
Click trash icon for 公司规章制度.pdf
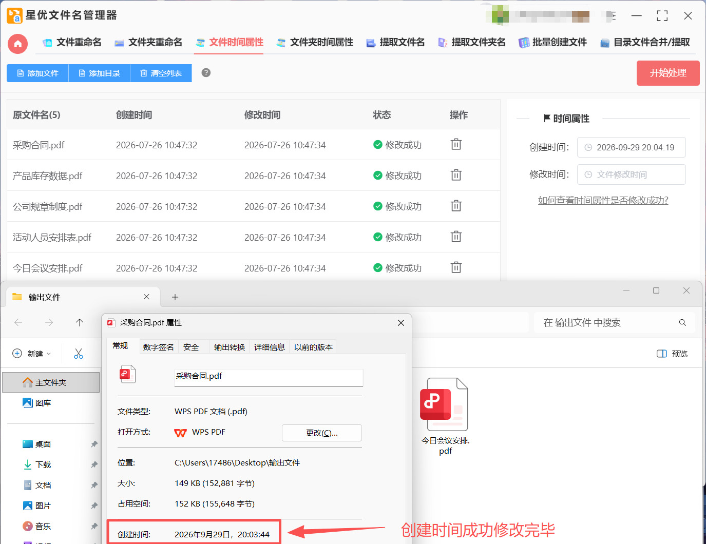click(456, 206)
